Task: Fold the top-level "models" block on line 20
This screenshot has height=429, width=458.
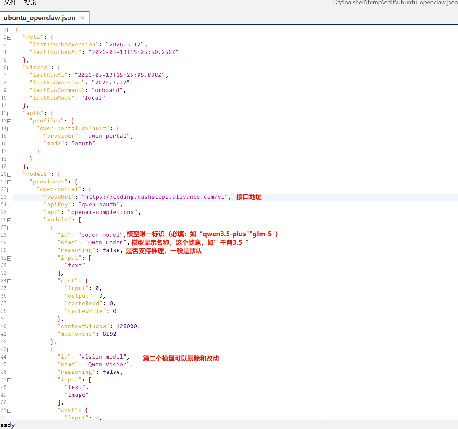Action: [x=10, y=175]
